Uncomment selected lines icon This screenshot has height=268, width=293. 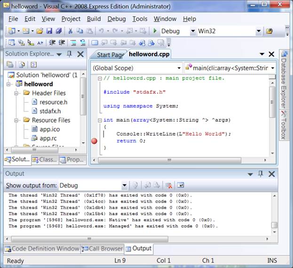coord(83,43)
